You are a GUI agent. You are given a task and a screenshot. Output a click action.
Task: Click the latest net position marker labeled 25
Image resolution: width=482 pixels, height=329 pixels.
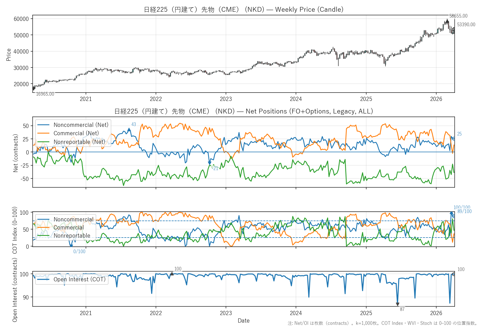454,139
